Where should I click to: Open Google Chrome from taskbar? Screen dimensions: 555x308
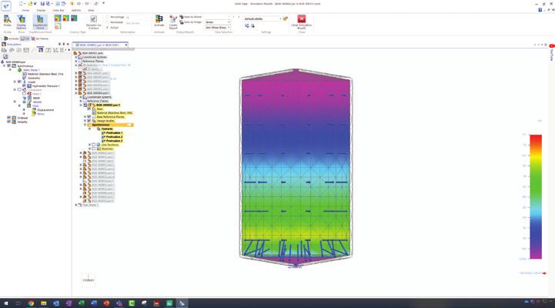(31, 303)
